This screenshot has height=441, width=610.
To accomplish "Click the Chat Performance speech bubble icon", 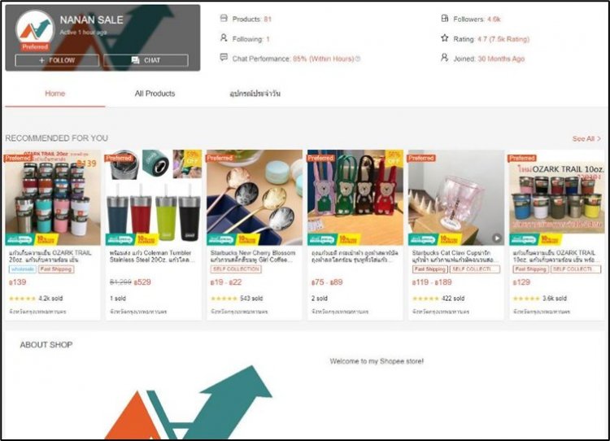I will [x=224, y=58].
